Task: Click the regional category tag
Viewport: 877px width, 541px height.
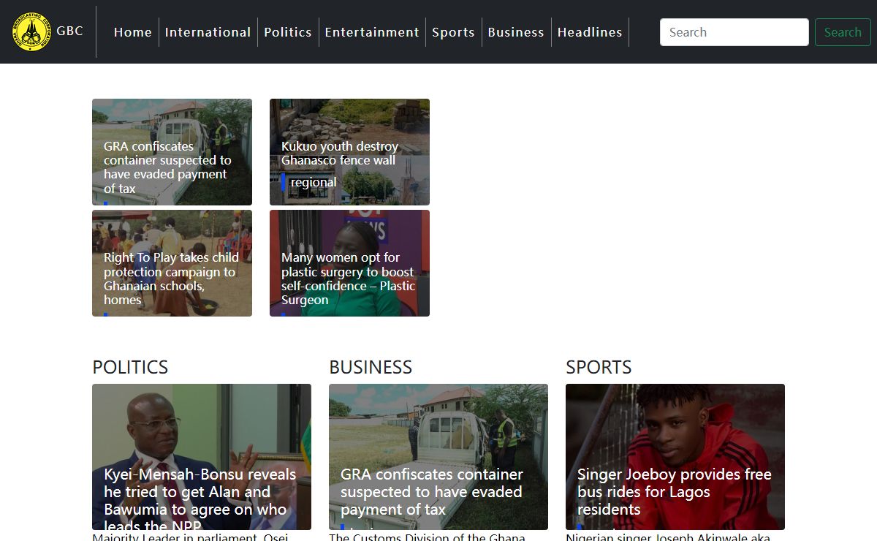Action: 314,182
